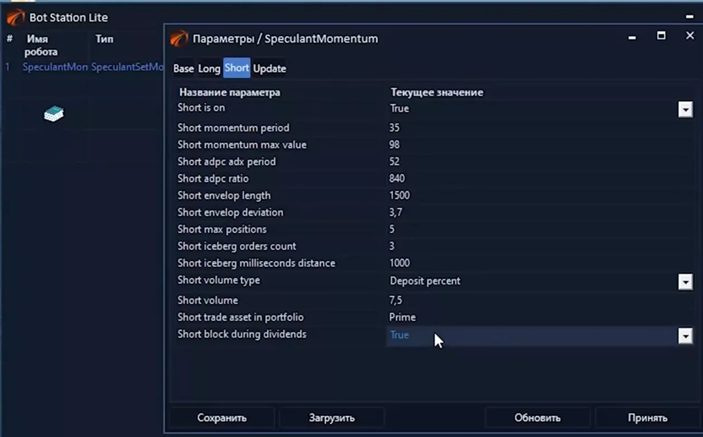Click the Bot Station Lite logo icon
Viewport: 703px width, 437px height.
coord(15,17)
